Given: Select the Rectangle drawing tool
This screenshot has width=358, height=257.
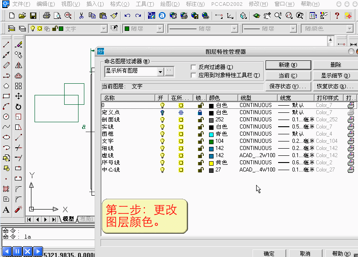Looking at the screenshot, I should coord(6,96).
